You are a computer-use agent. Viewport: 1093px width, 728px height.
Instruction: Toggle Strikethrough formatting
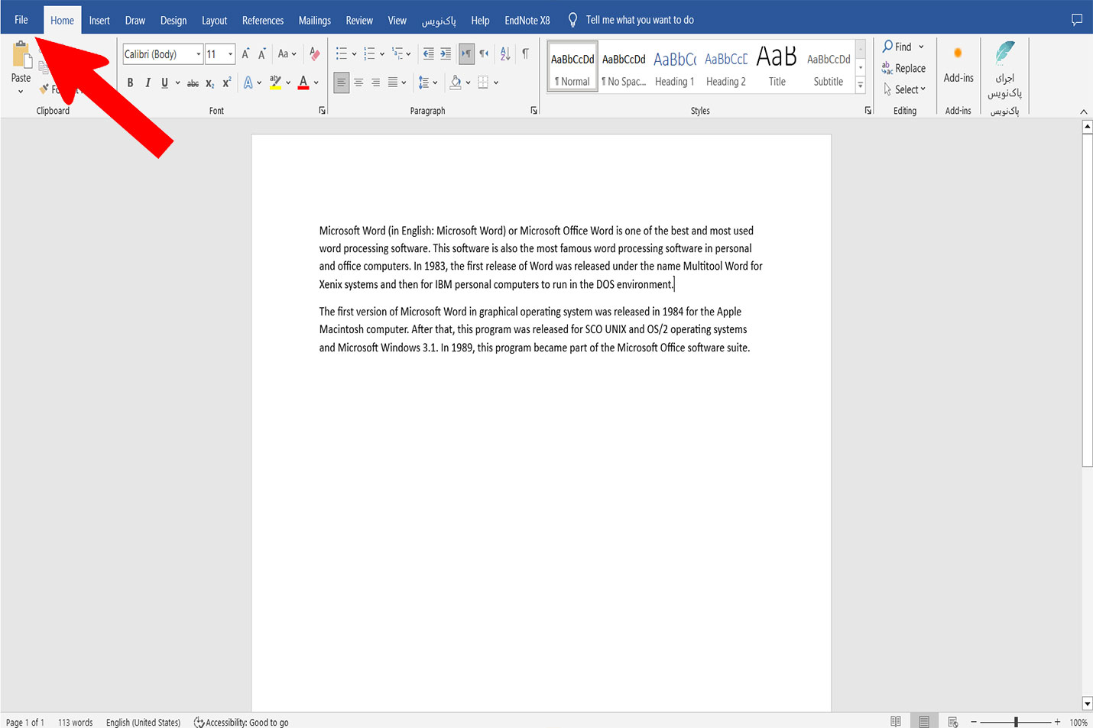(x=193, y=83)
